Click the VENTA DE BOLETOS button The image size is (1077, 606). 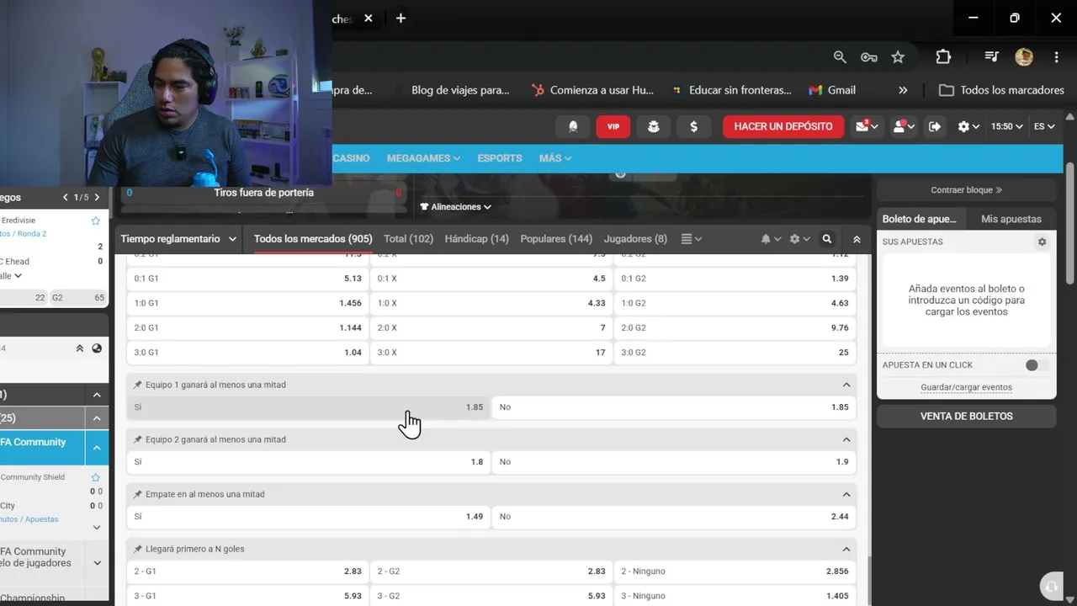[x=966, y=416]
